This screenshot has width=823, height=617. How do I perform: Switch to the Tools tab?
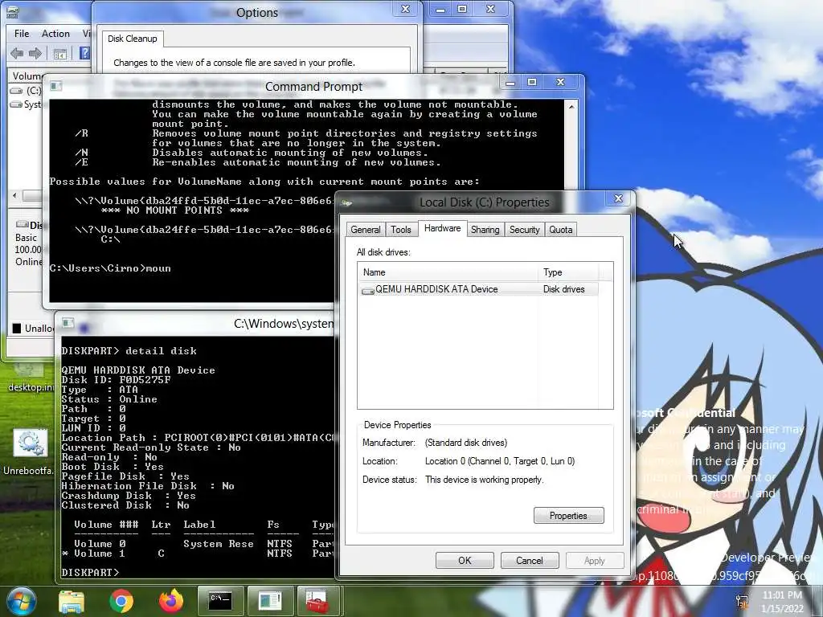pos(400,230)
